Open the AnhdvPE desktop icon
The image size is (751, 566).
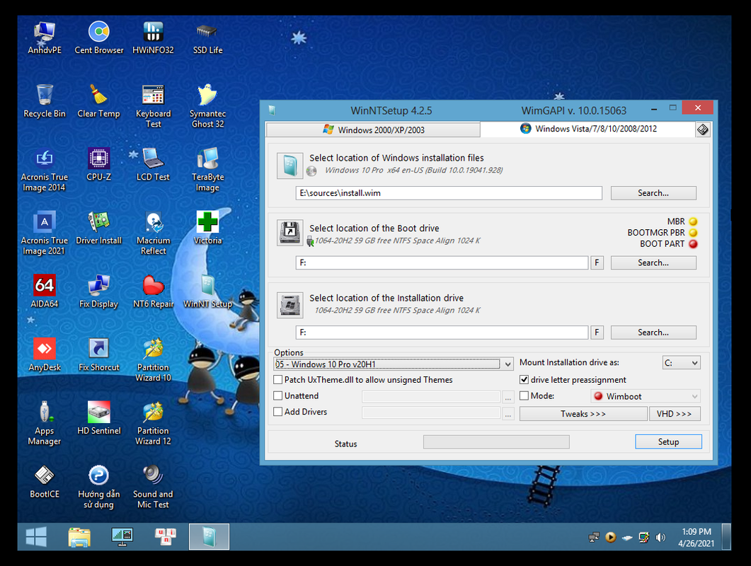pos(45,37)
